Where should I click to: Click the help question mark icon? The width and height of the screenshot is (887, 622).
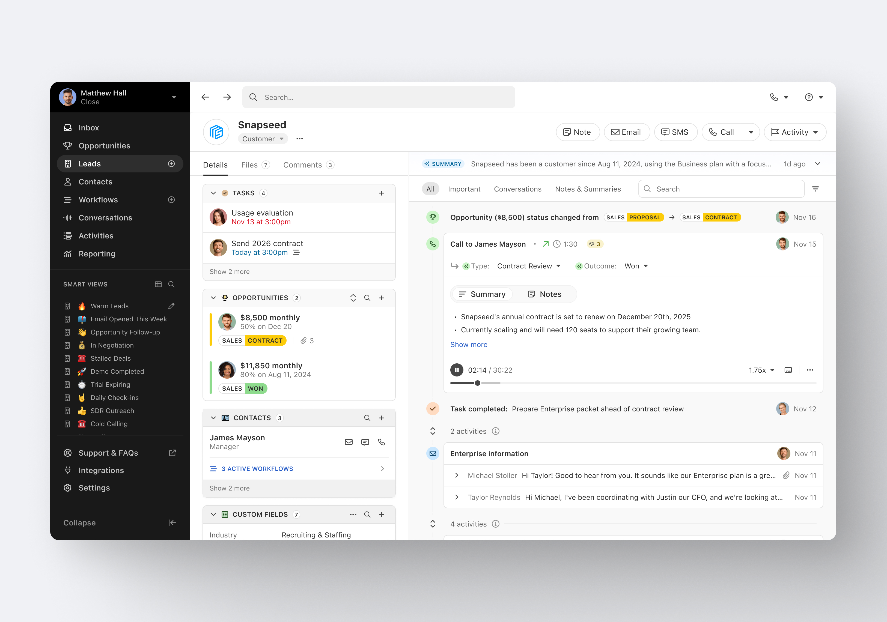click(809, 97)
